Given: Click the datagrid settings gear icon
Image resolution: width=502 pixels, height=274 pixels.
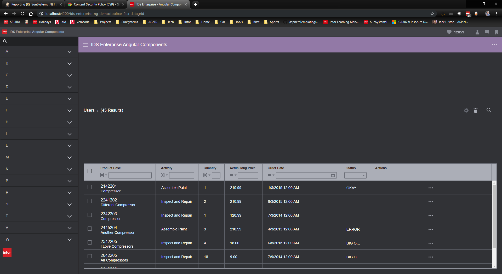Looking at the screenshot, I should click(x=466, y=110).
